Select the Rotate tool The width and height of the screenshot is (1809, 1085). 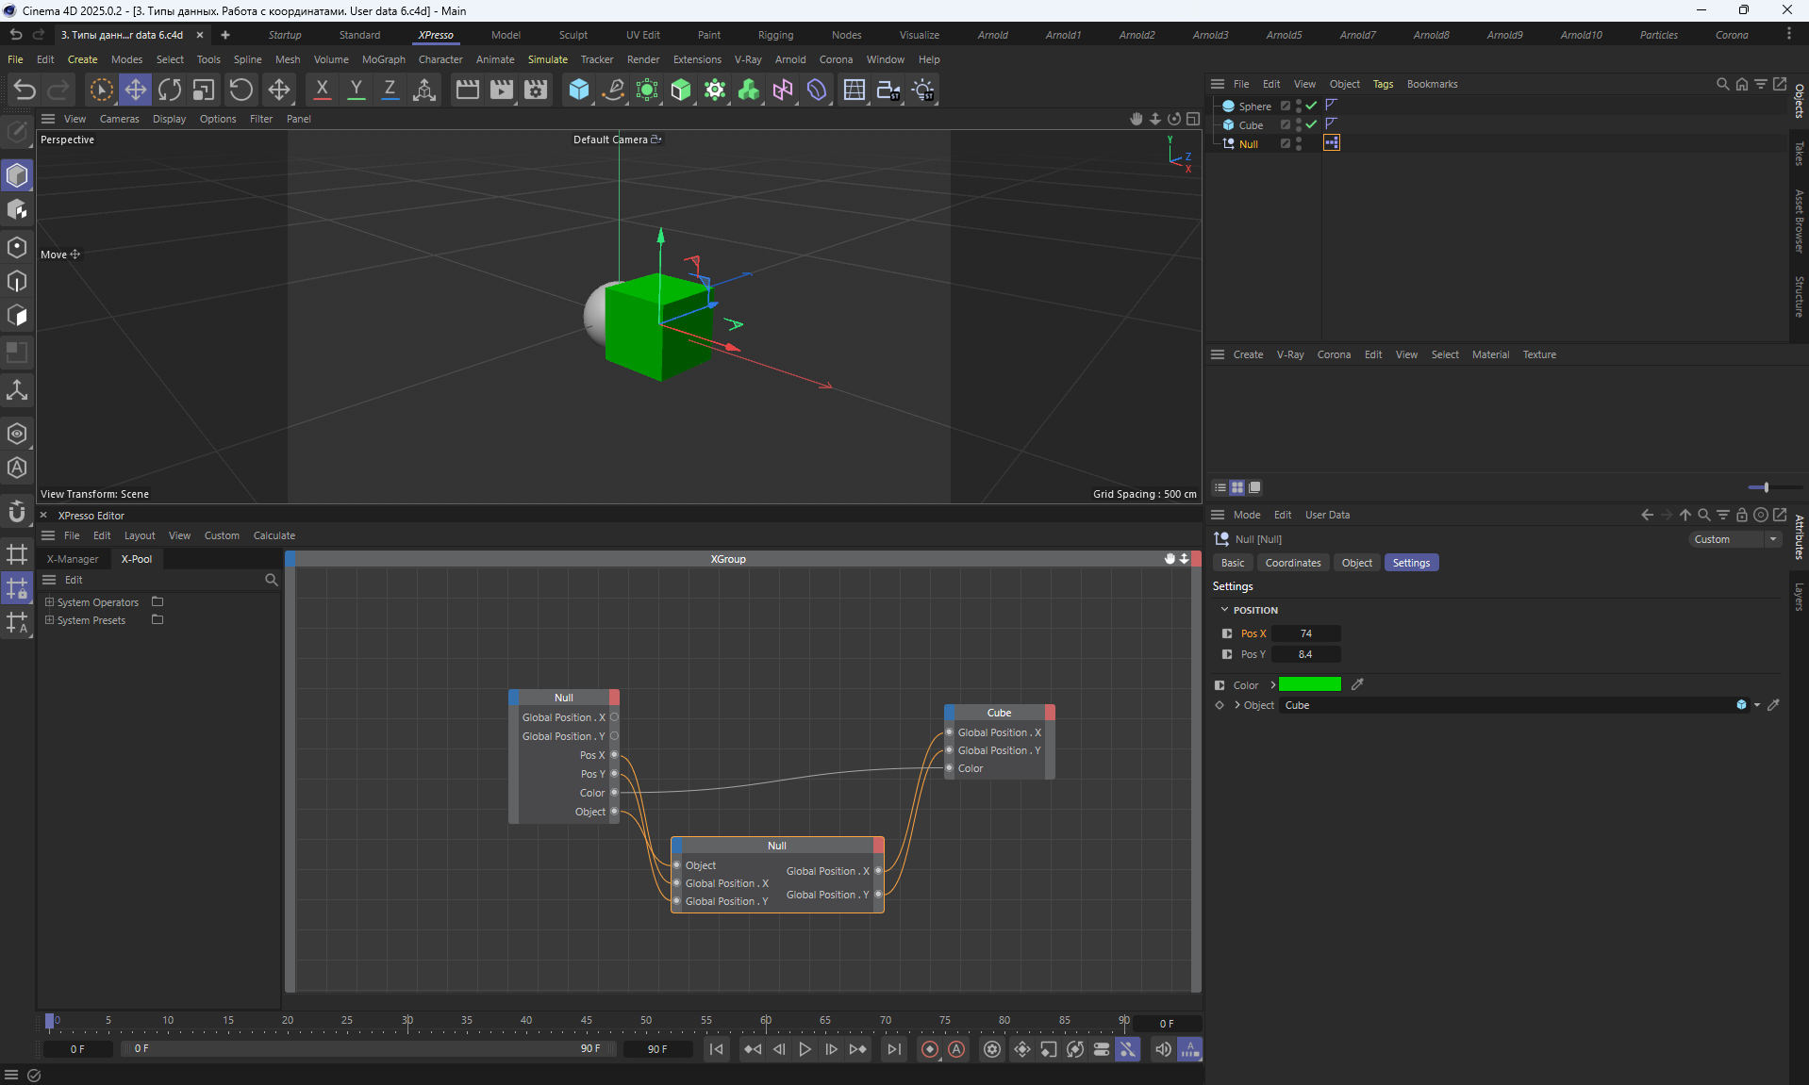170,90
